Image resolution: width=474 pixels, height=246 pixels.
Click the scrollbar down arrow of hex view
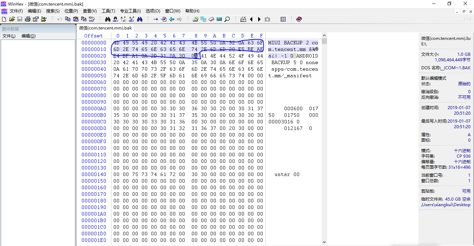click(x=324, y=242)
